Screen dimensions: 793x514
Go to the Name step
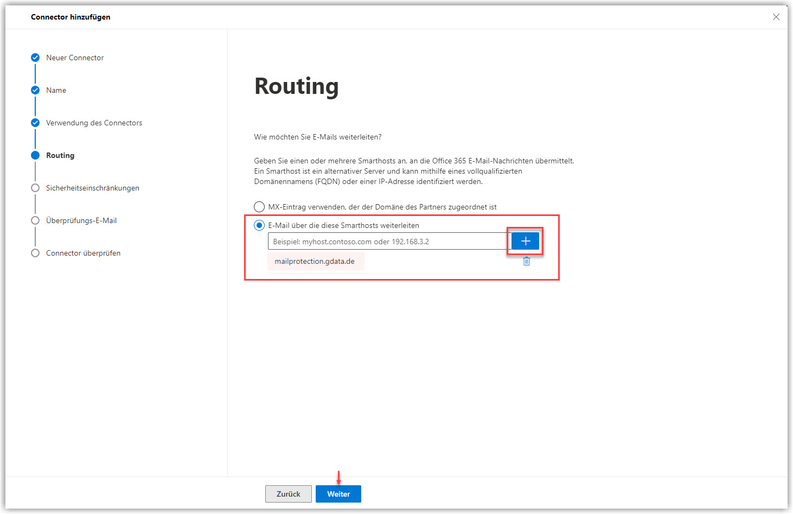(x=56, y=90)
